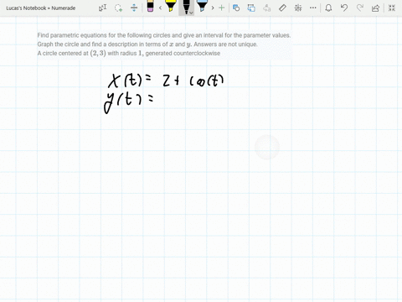Choose the insert space tool
Screen dimensions: 402x302
[134, 8]
